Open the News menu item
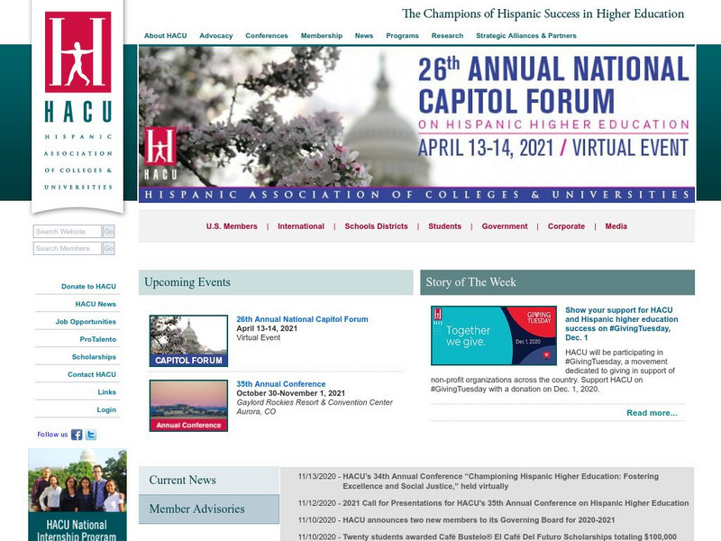721x541 pixels. 364,35
